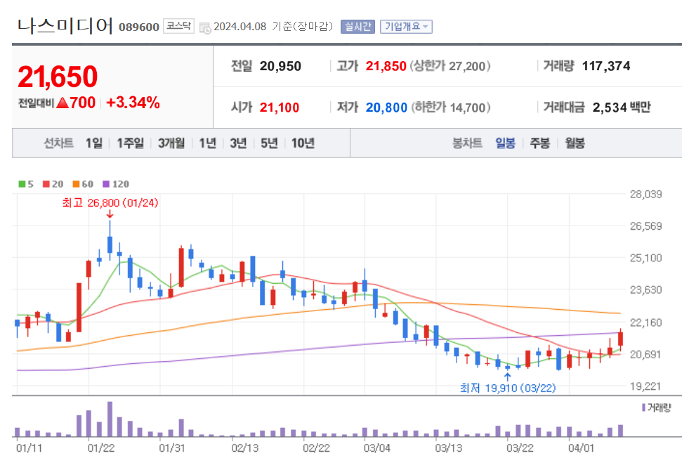Viewport: 682px width, 470px height.
Task: Click the 01/22 date label on axis
Action: click(101, 448)
